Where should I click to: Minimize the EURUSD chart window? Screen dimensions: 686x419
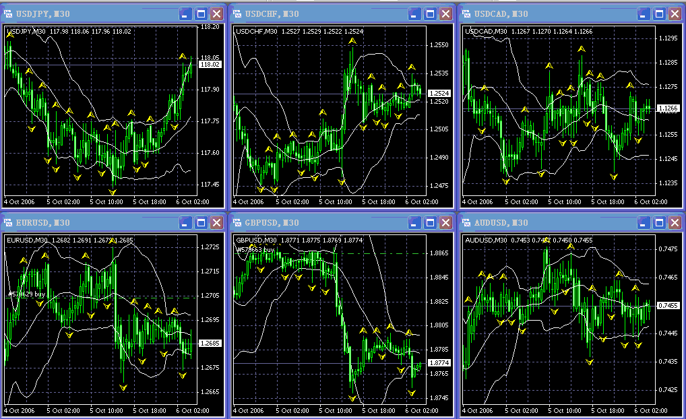pos(185,222)
